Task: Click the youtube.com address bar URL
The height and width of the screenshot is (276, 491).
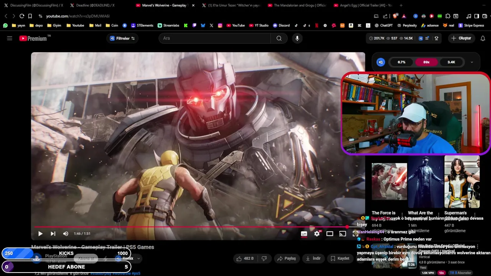Action: (x=78, y=16)
